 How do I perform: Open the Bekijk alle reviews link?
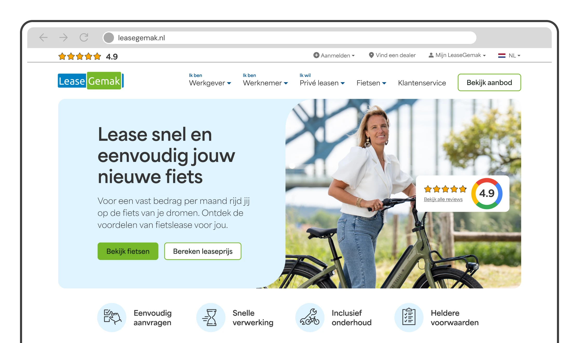coord(443,199)
